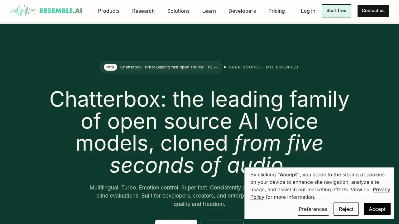
Task: Accept cookies
Action: 377,209
